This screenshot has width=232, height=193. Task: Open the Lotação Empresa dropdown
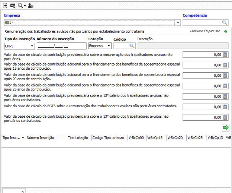[109, 46]
